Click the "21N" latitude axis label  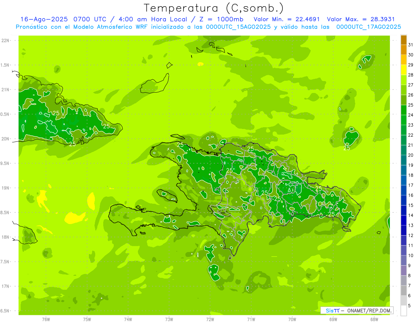pos(6,90)
